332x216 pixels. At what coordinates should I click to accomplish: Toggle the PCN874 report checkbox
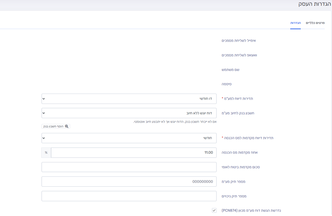(x=214, y=211)
